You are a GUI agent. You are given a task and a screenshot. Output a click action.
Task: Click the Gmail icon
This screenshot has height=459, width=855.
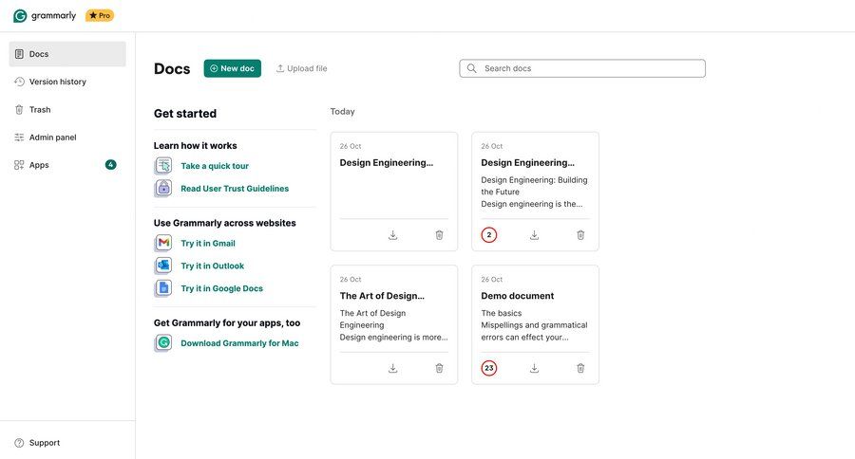click(x=163, y=243)
